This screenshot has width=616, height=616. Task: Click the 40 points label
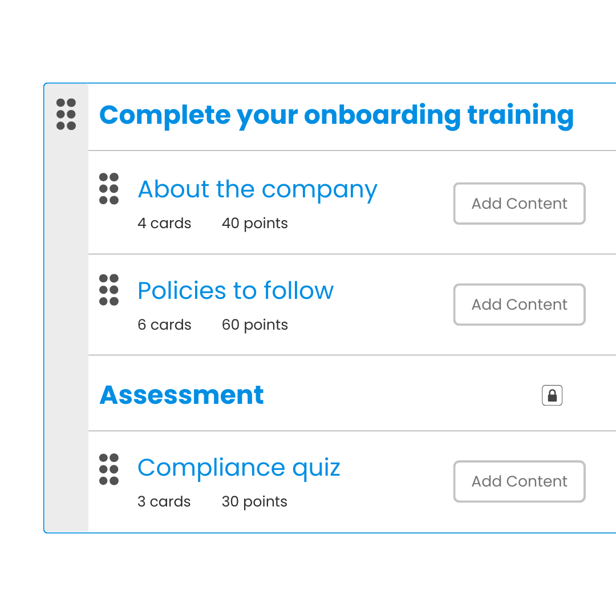254,224
